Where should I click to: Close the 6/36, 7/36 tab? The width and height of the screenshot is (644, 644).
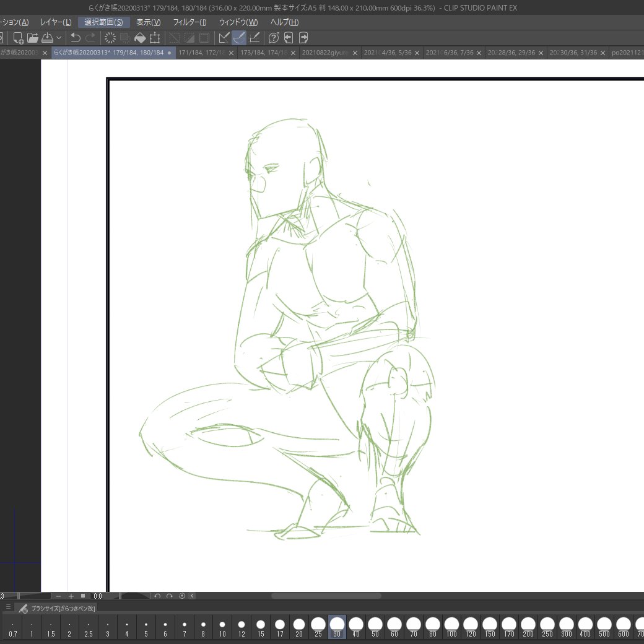click(479, 53)
